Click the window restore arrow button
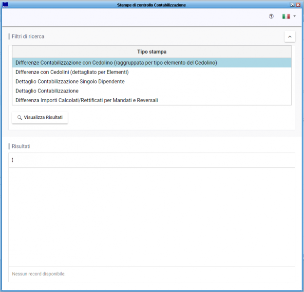The image size is (304, 292). [x=292, y=5]
